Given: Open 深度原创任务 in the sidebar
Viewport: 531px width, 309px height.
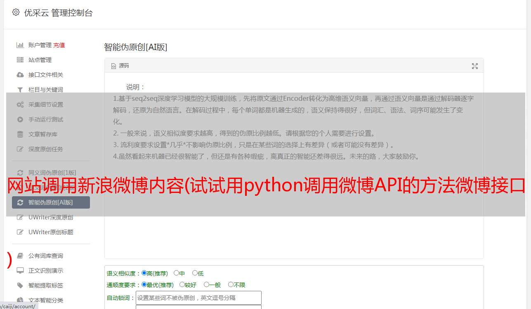Looking at the screenshot, I should pos(46,149).
